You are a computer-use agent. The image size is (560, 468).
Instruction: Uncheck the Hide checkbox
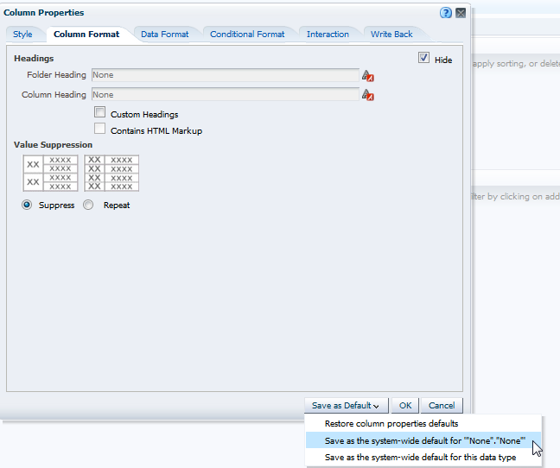coord(423,58)
